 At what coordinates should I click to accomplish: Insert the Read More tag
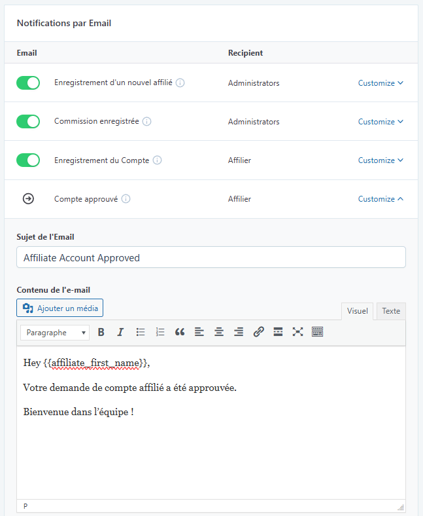(x=278, y=332)
